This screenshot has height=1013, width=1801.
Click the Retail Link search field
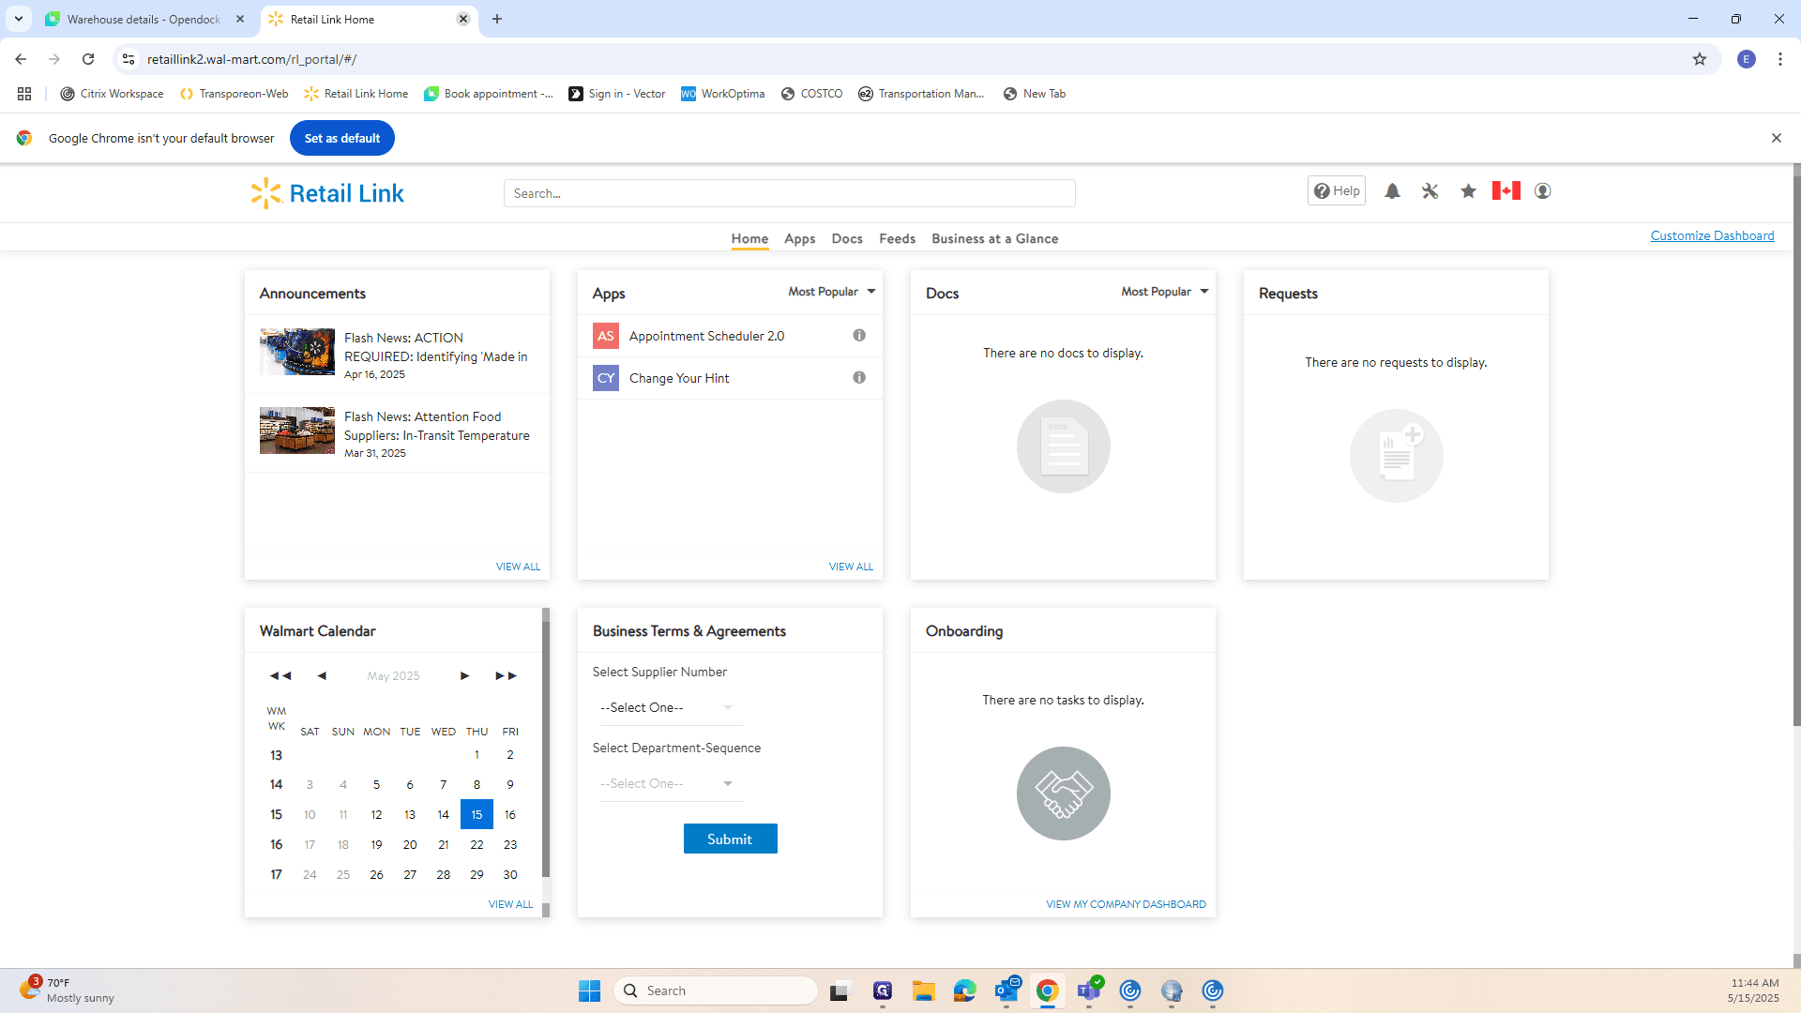[x=789, y=193]
